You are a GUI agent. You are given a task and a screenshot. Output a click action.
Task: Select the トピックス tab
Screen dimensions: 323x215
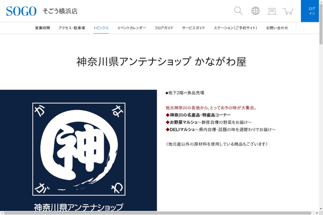101,28
